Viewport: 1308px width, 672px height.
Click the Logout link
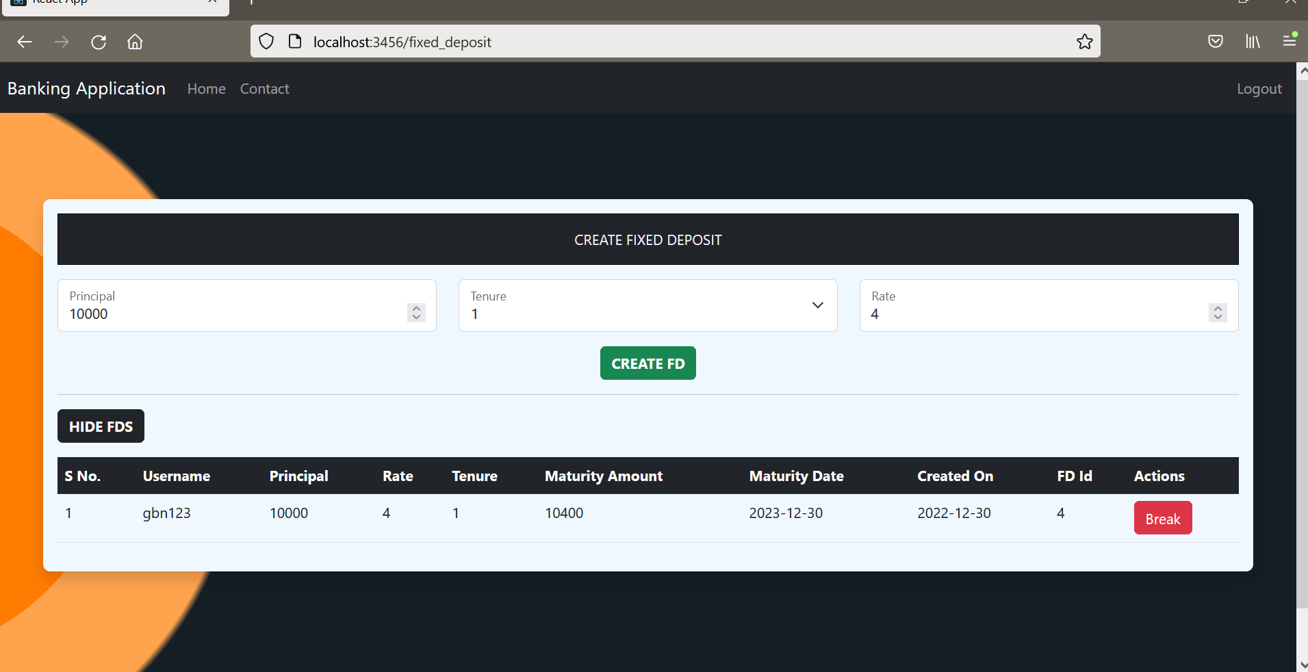click(1259, 89)
